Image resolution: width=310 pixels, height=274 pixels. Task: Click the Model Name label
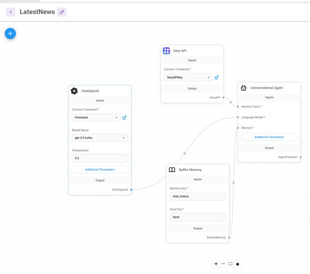80,130
